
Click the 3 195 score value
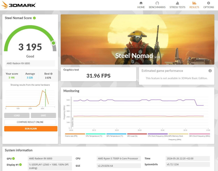tap(30, 47)
